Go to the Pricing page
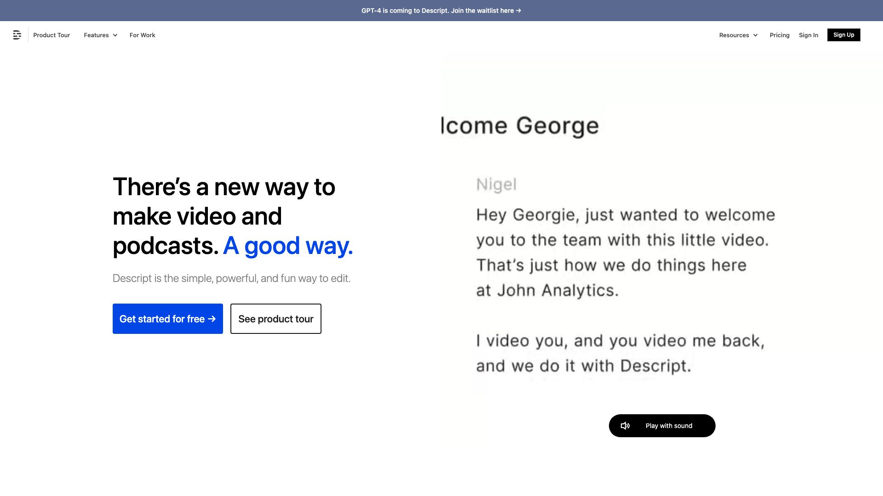883x496 pixels. [x=780, y=35]
